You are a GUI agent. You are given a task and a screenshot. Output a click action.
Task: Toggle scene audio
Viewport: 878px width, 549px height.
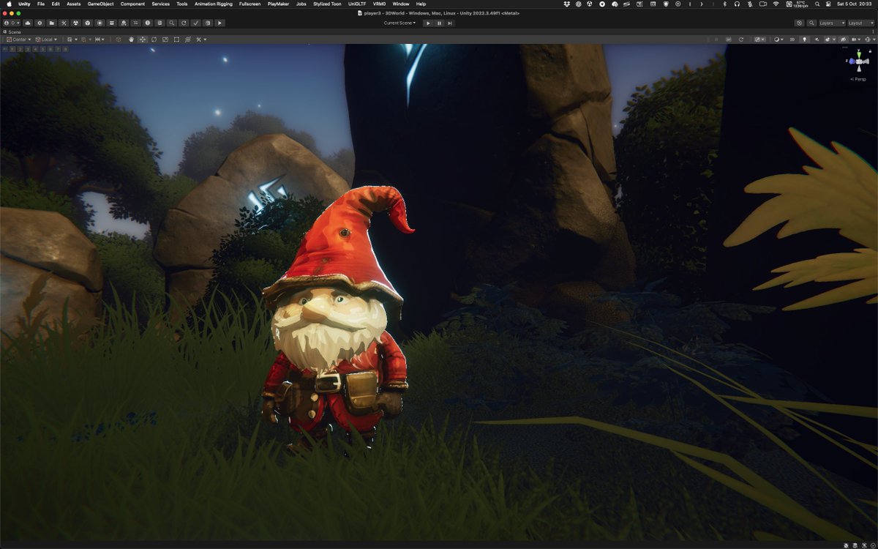pyautogui.click(x=817, y=40)
